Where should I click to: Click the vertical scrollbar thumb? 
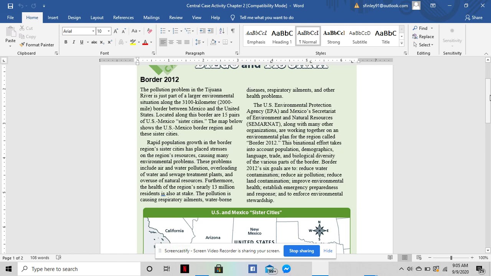click(x=488, y=100)
